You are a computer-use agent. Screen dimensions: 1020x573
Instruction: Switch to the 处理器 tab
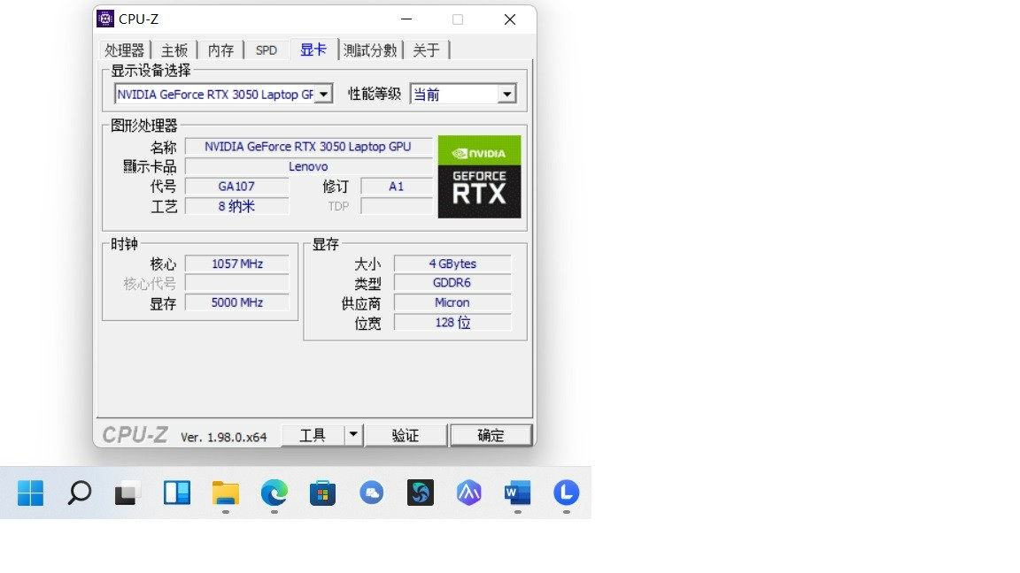(124, 50)
